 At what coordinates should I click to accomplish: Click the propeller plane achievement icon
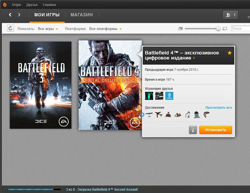tap(149, 115)
